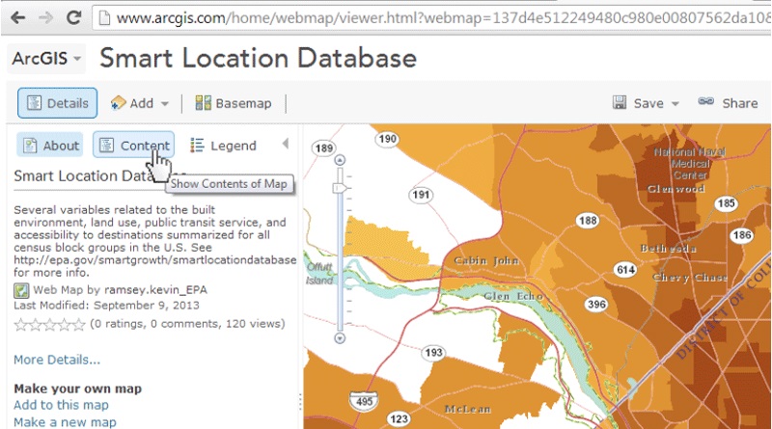772x429 pixels.
Task: Click the Chevy Chase map label
Action: (690, 278)
